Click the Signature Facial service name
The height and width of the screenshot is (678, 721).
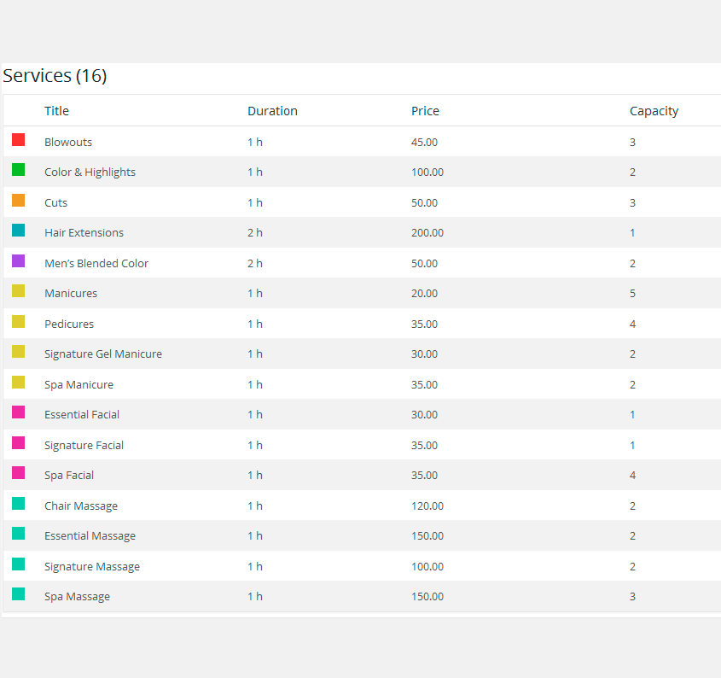point(84,446)
